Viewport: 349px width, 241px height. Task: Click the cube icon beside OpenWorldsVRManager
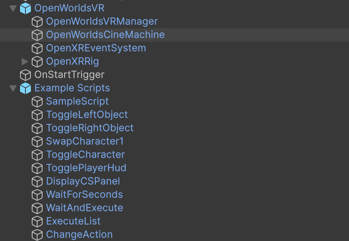point(38,22)
